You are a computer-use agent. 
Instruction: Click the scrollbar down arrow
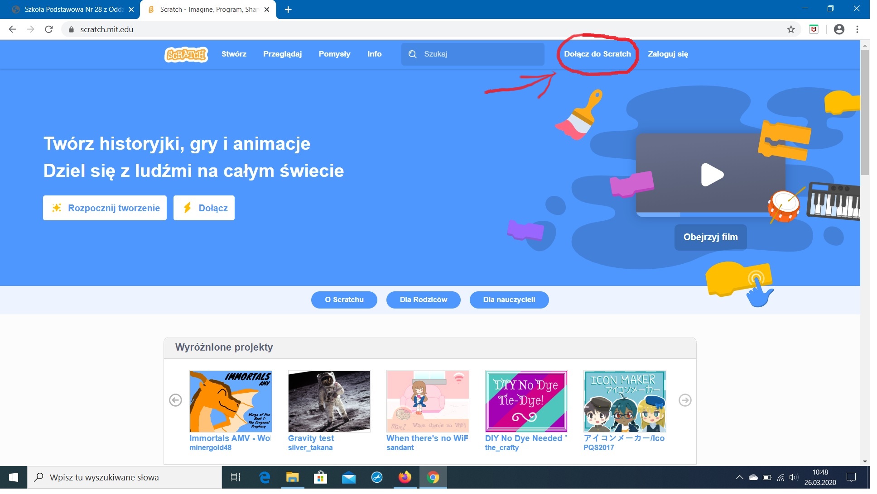tap(865, 461)
